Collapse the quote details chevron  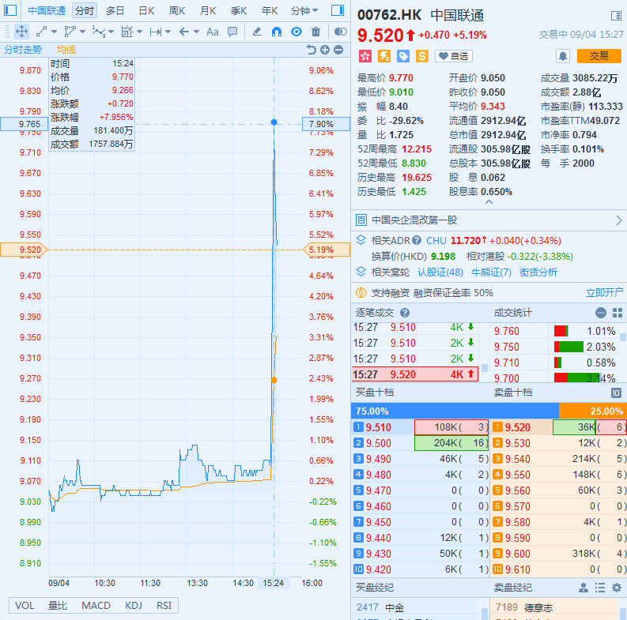click(x=489, y=202)
